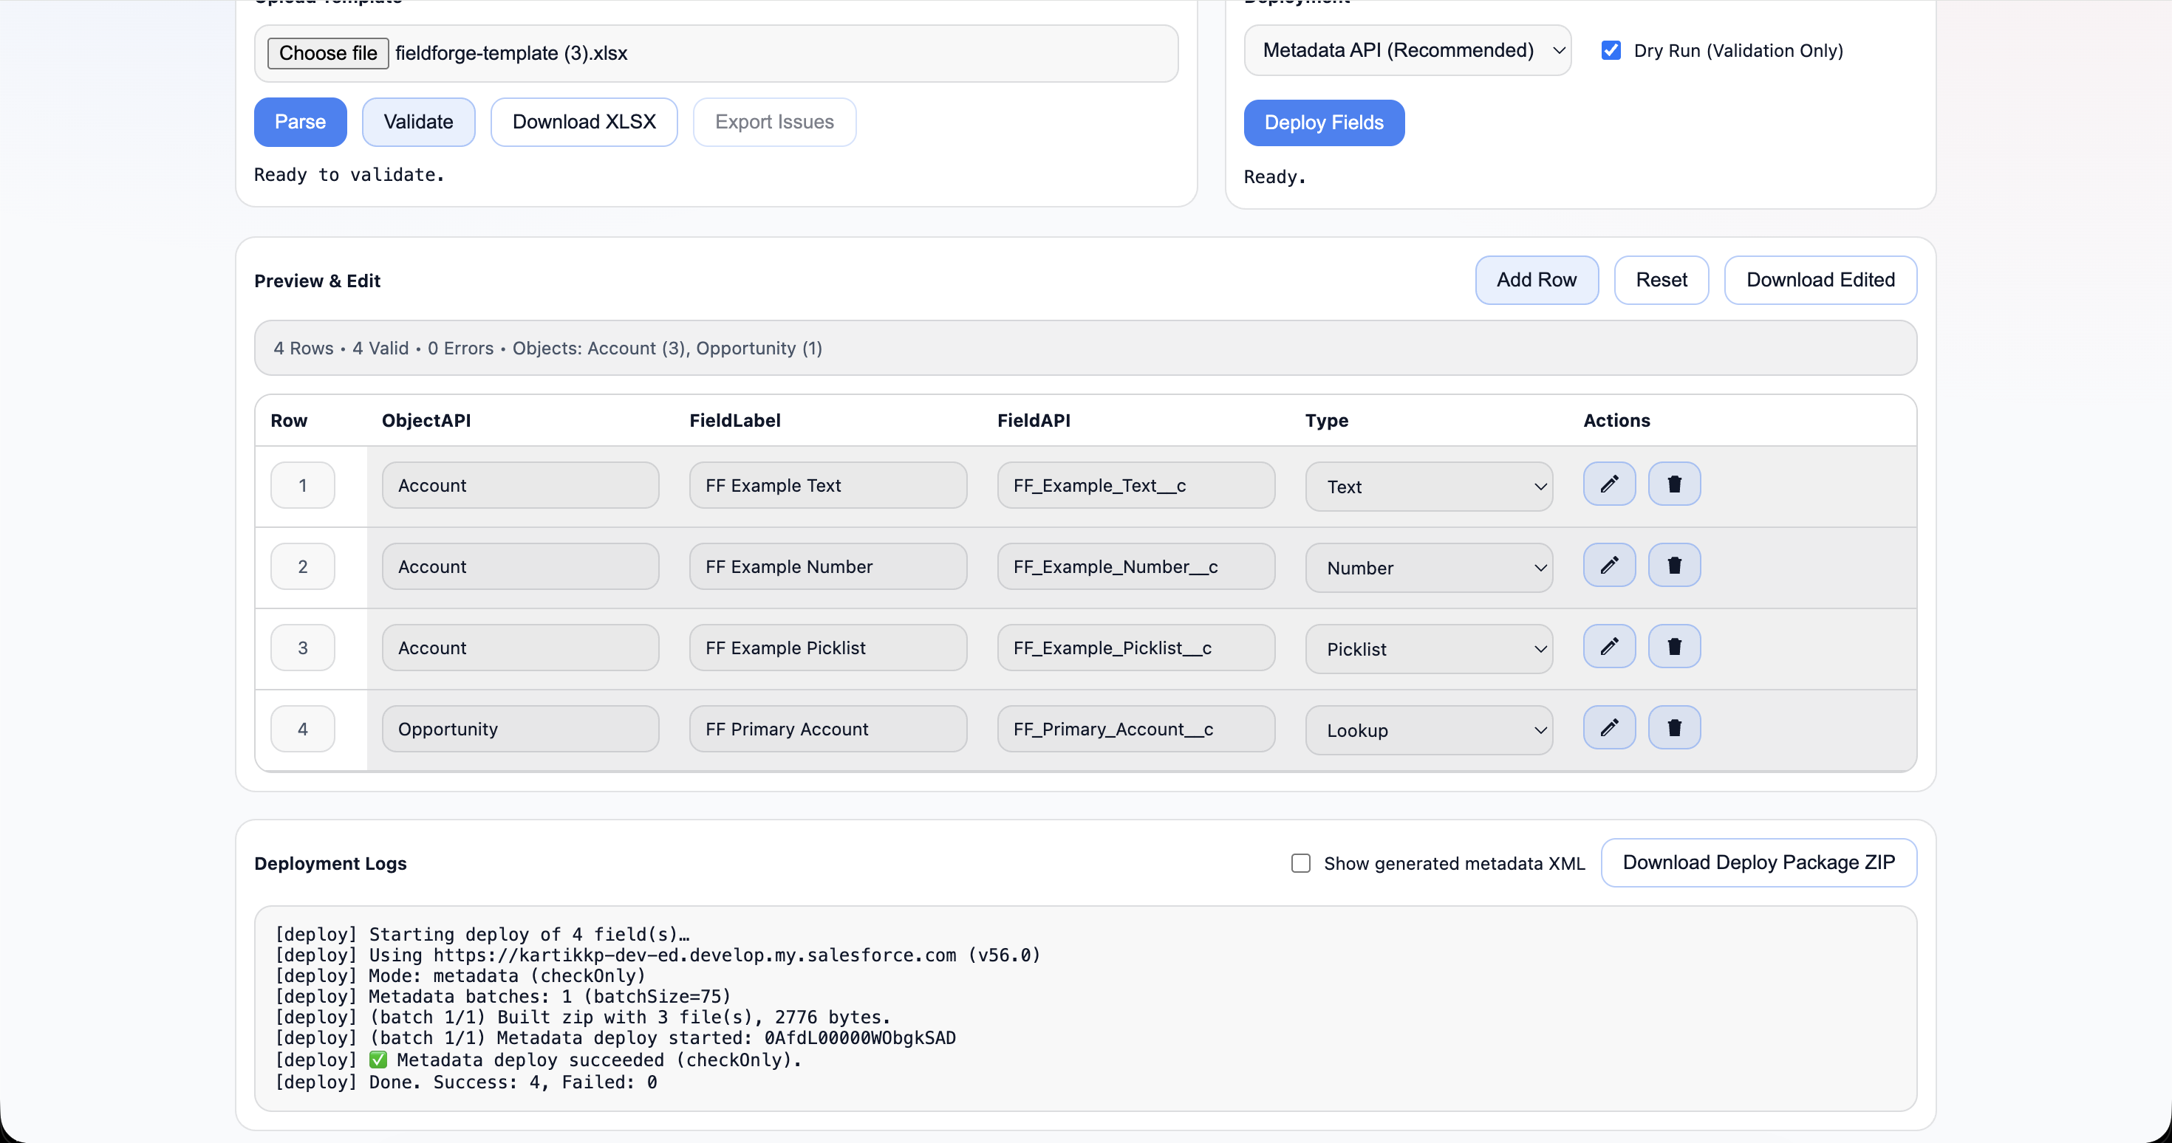This screenshot has height=1143, width=2172.
Task: Click the Actions column header
Action: point(1616,421)
